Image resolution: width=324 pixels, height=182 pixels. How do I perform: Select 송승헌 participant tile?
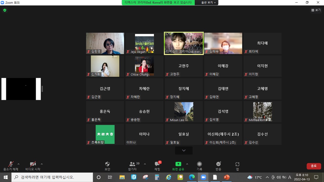coord(144,111)
